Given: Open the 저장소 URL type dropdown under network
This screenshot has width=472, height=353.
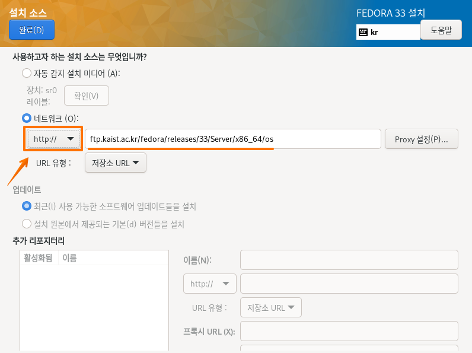Looking at the screenshot, I should [x=116, y=163].
